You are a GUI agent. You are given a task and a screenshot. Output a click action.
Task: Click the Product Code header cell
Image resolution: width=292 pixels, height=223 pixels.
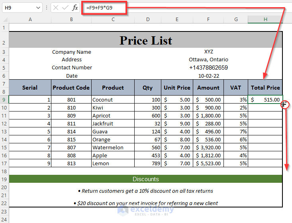click(71, 88)
